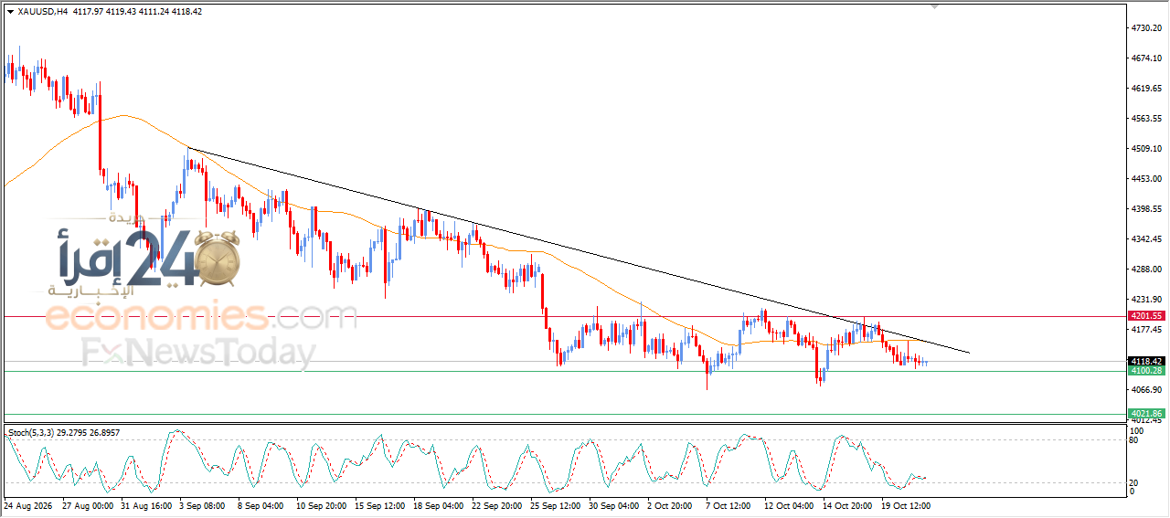
Task: Click the 4674.10 price axis label
Action: coord(1147,58)
